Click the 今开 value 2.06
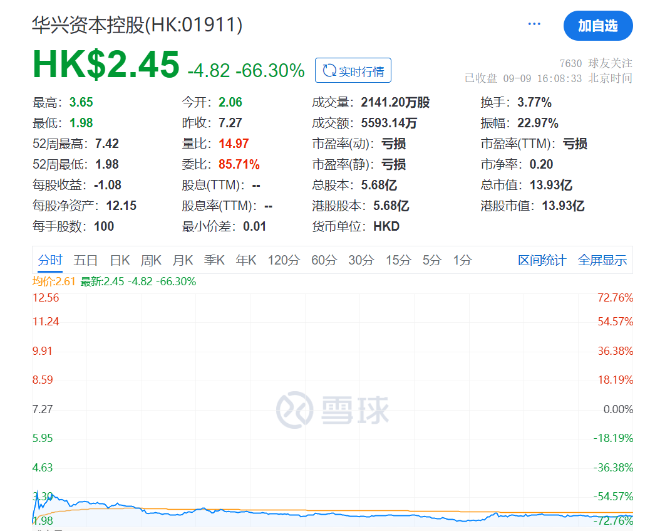The image size is (645, 531). click(x=230, y=102)
